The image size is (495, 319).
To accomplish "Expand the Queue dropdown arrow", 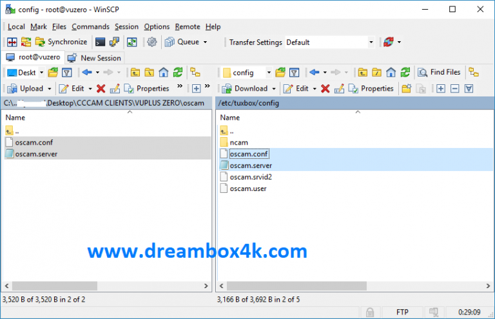I will tap(205, 42).
